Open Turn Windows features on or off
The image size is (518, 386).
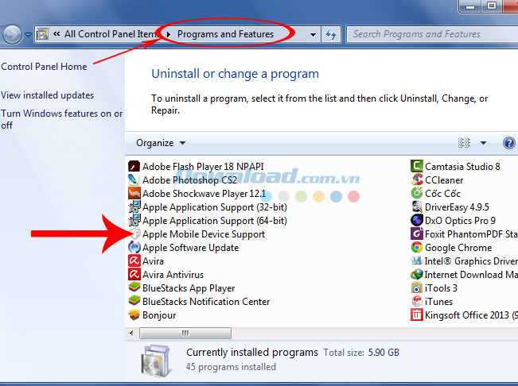point(62,119)
